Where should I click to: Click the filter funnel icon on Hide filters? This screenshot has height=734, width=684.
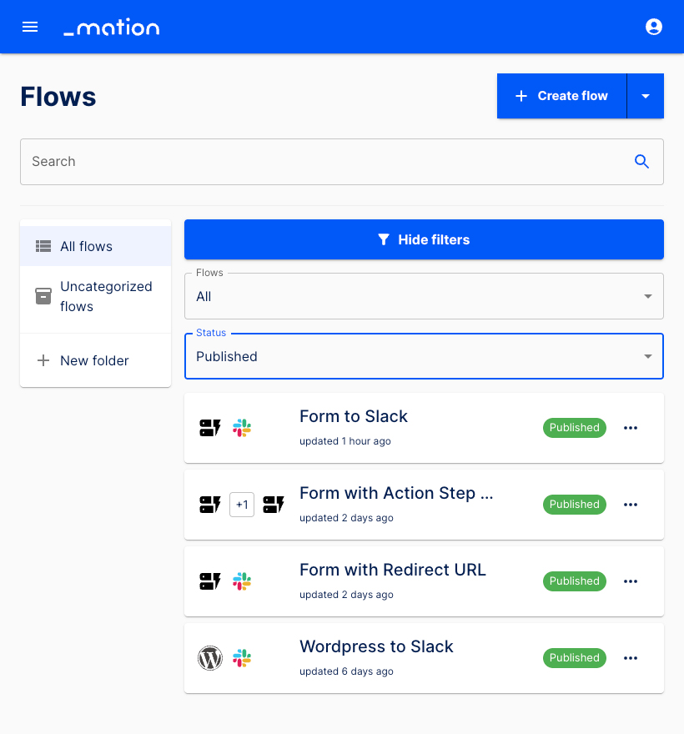[x=385, y=239]
